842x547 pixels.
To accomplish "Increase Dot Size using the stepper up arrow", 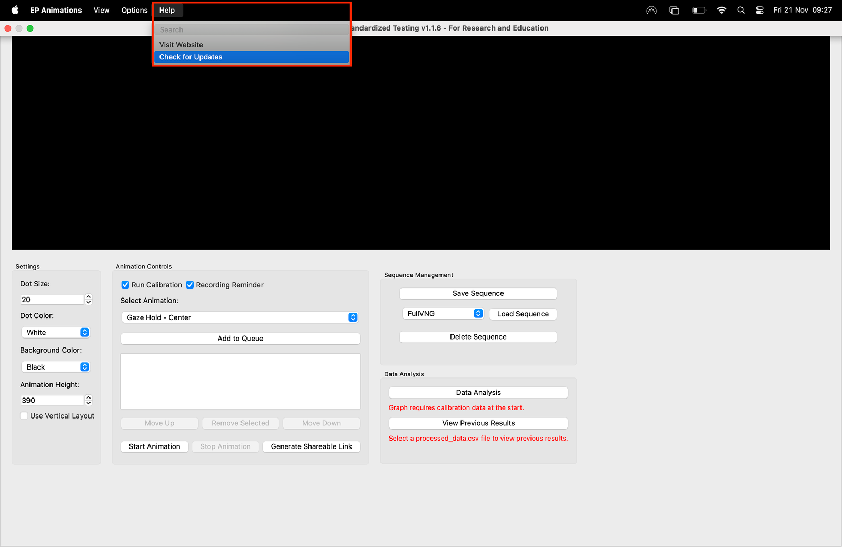I will point(88,296).
